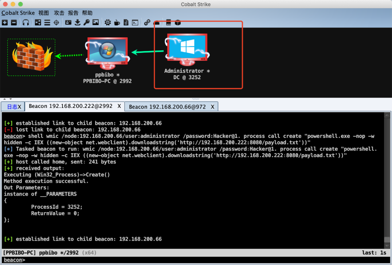Close the Beacon 192.168.200.66@972 tab
The width and height of the screenshot is (392, 265).
point(212,107)
